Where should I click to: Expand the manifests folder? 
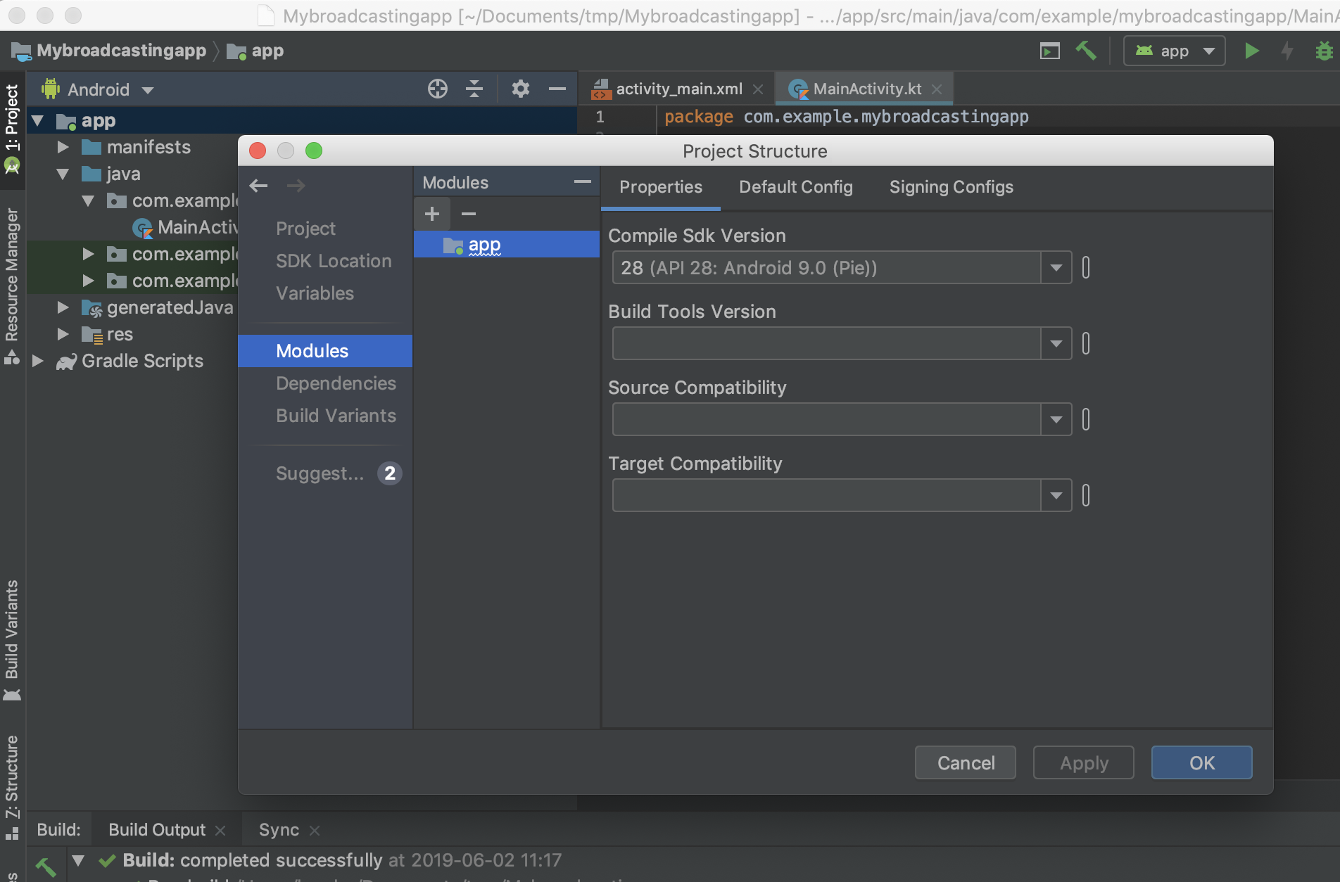tap(63, 147)
